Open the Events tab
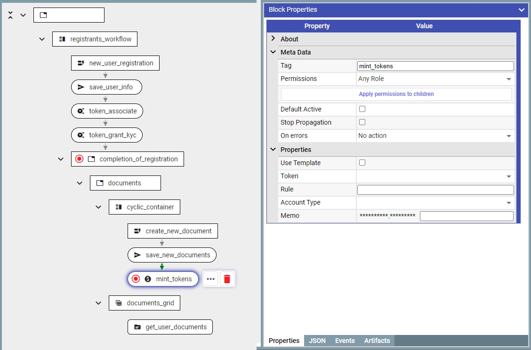 coord(345,341)
